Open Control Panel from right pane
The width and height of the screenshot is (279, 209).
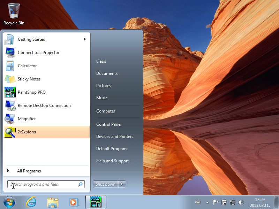coord(109,124)
